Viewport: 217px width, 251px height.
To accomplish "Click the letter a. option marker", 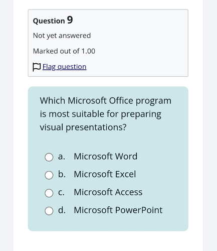I will (62, 157).
